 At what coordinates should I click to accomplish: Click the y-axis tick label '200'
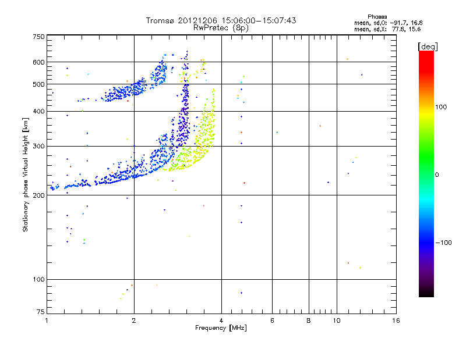[x=38, y=195]
